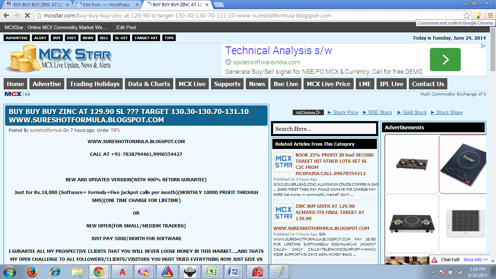Open the Chrome menu hamburger icon
The width and height of the screenshot is (496, 279).
490,15
